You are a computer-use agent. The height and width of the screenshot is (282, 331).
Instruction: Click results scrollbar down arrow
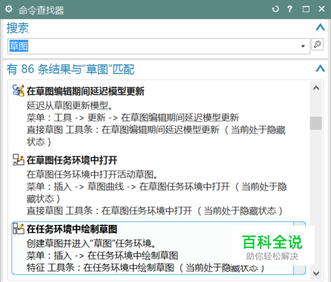[316, 273]
